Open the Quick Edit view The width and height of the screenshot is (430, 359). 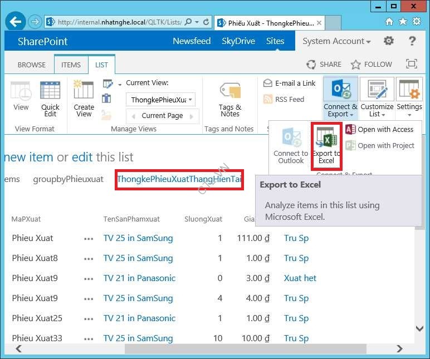click(50, 92)
